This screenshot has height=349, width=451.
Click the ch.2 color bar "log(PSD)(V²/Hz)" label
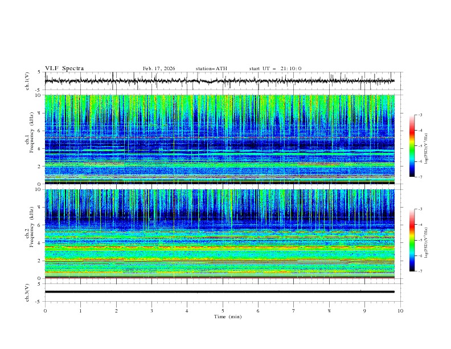(427, 243)
